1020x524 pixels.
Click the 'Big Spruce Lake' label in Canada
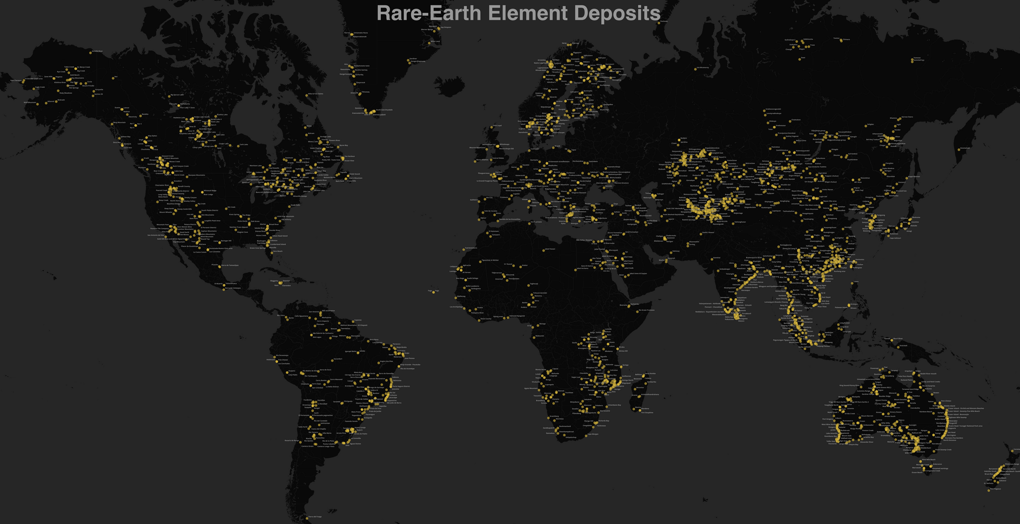(x=177, y=95)
